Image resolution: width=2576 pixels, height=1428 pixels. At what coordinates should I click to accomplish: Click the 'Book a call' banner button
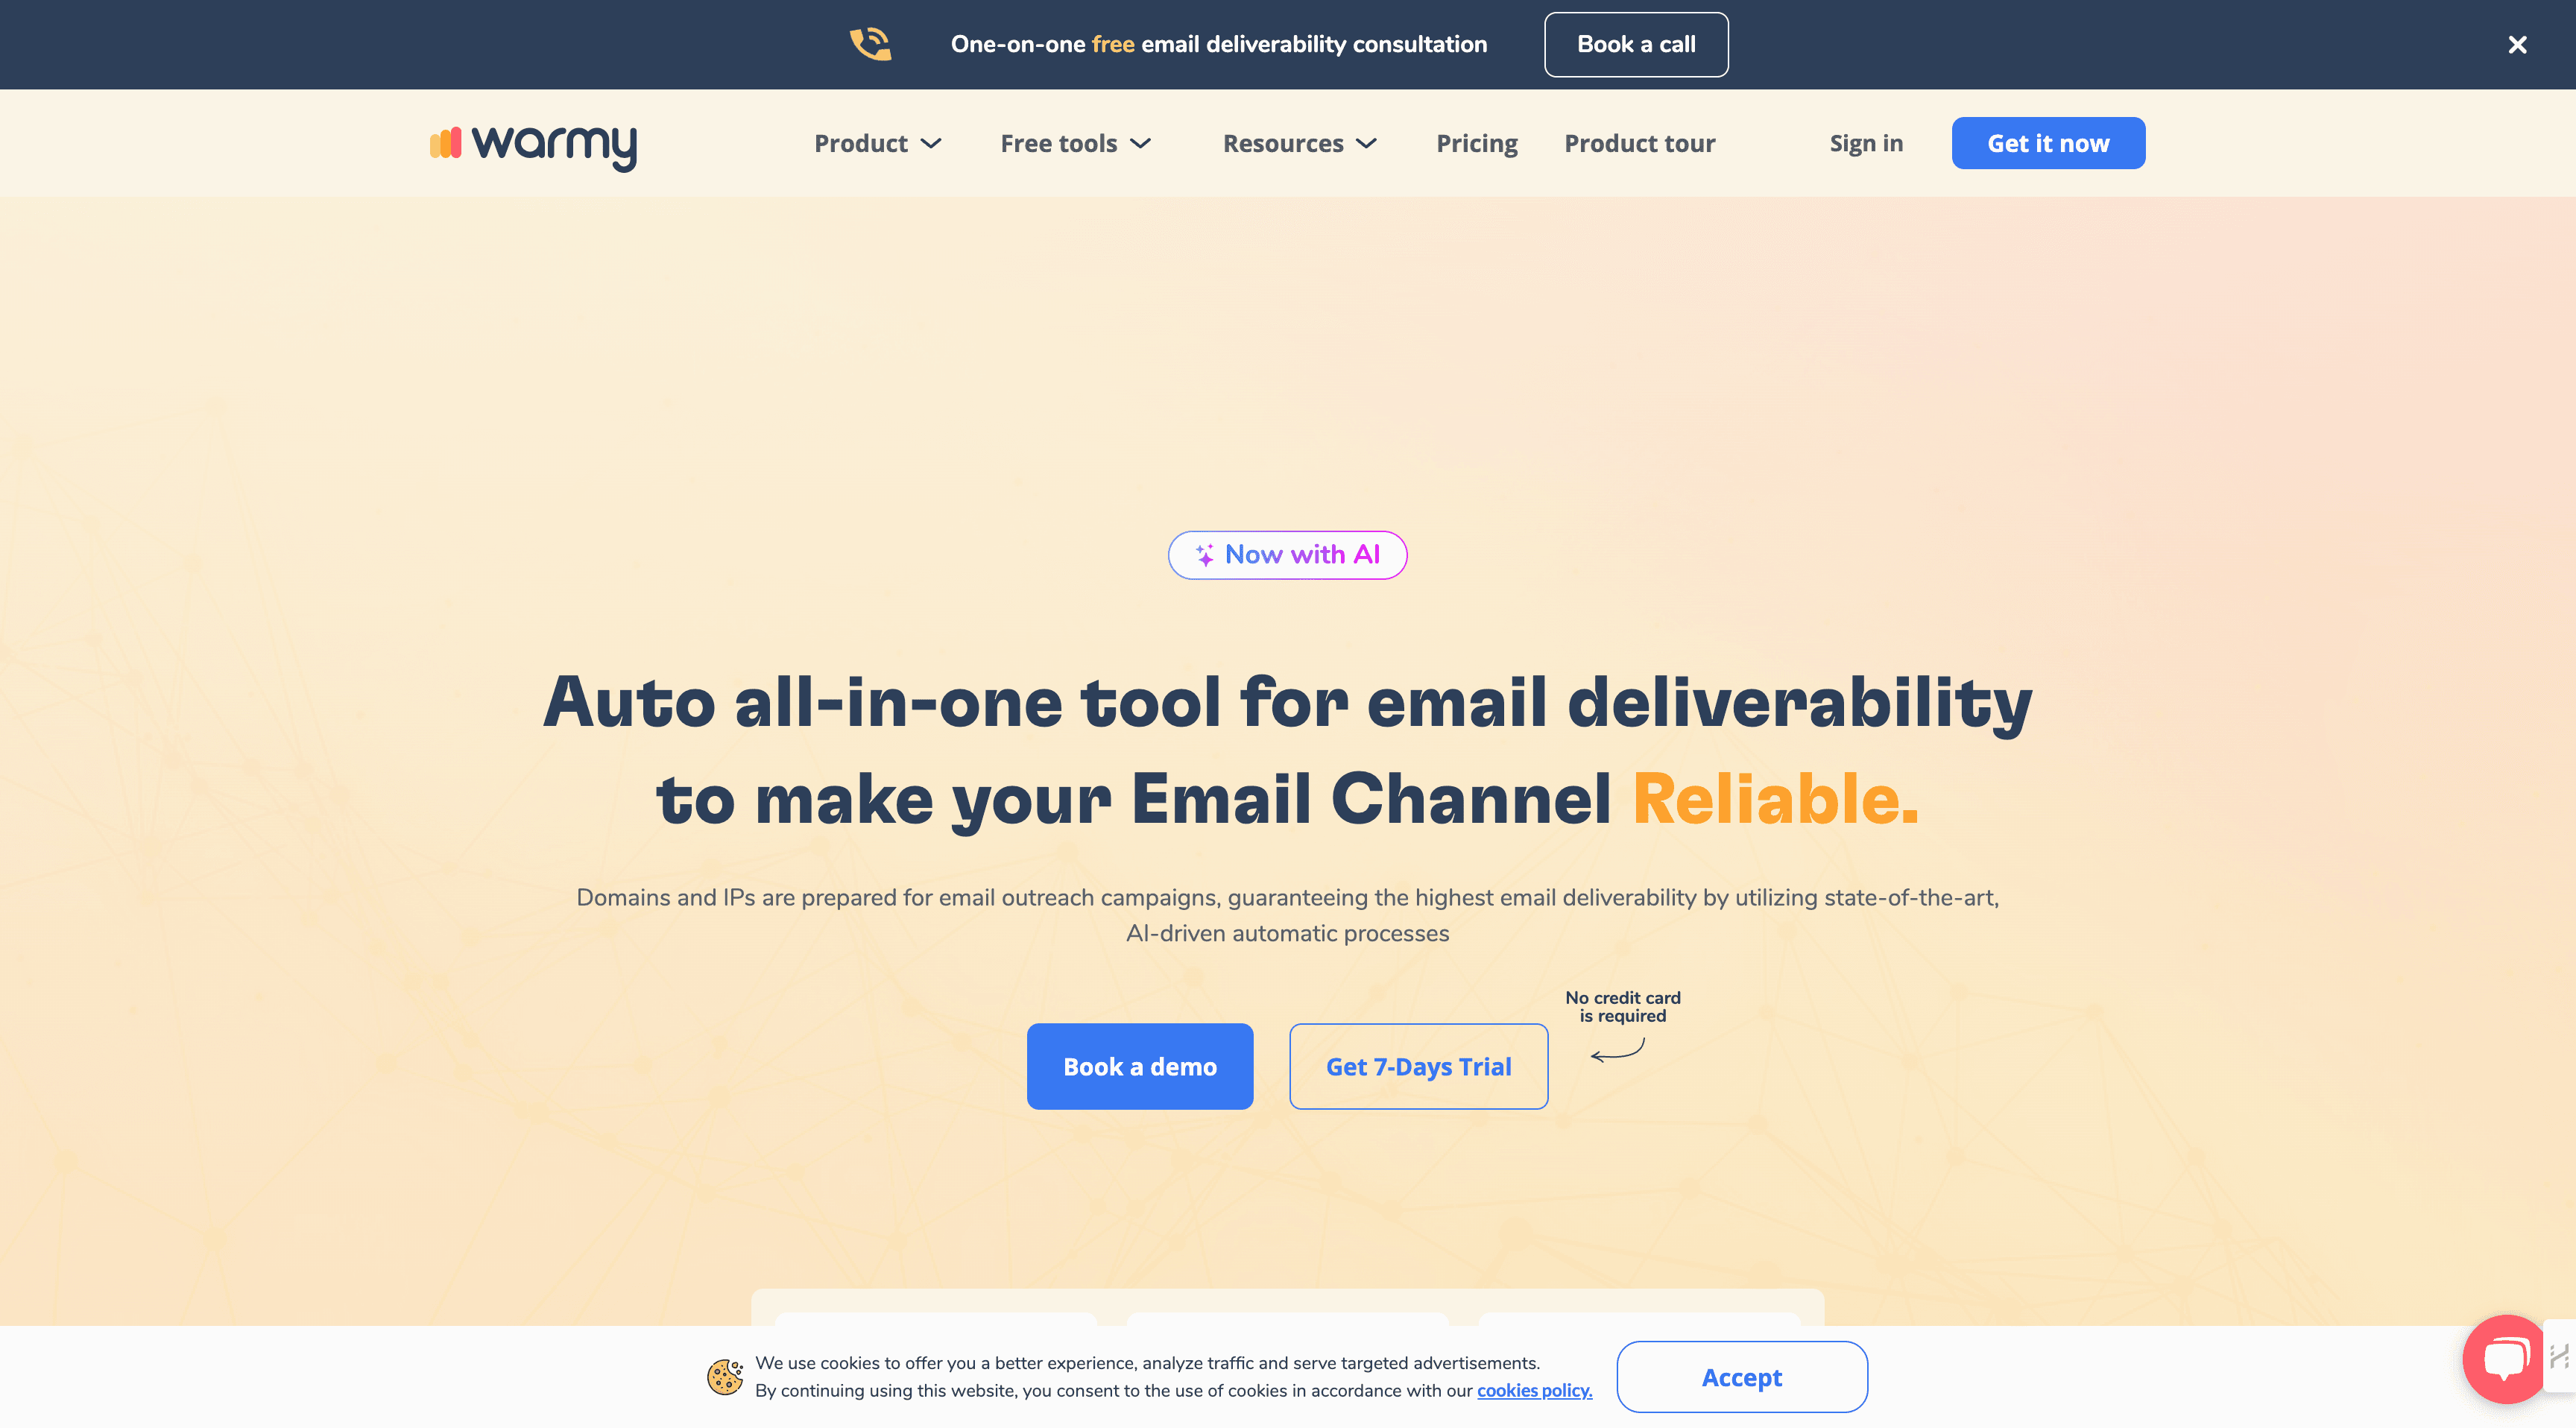[x=1635, y=44]
